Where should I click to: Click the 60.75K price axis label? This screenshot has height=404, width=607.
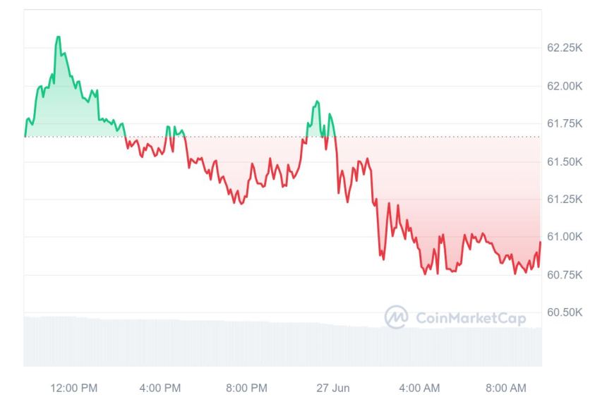[564, 275]
